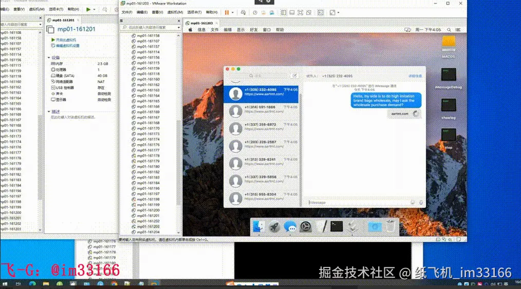Open the 信息 menu in macOS menu bar
The image size is (521, 289).
coord(202,30)
